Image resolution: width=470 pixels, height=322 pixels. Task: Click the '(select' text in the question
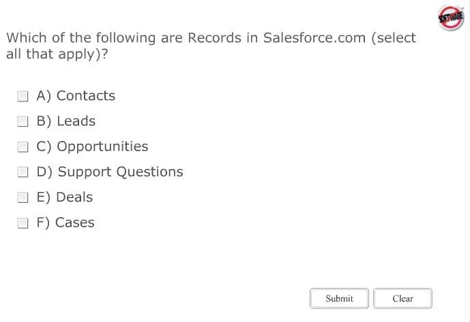click(394, 38)
